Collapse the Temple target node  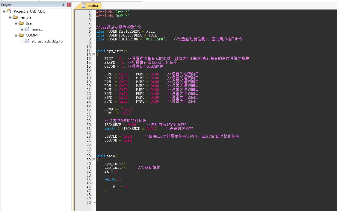(x=10, y=17)
